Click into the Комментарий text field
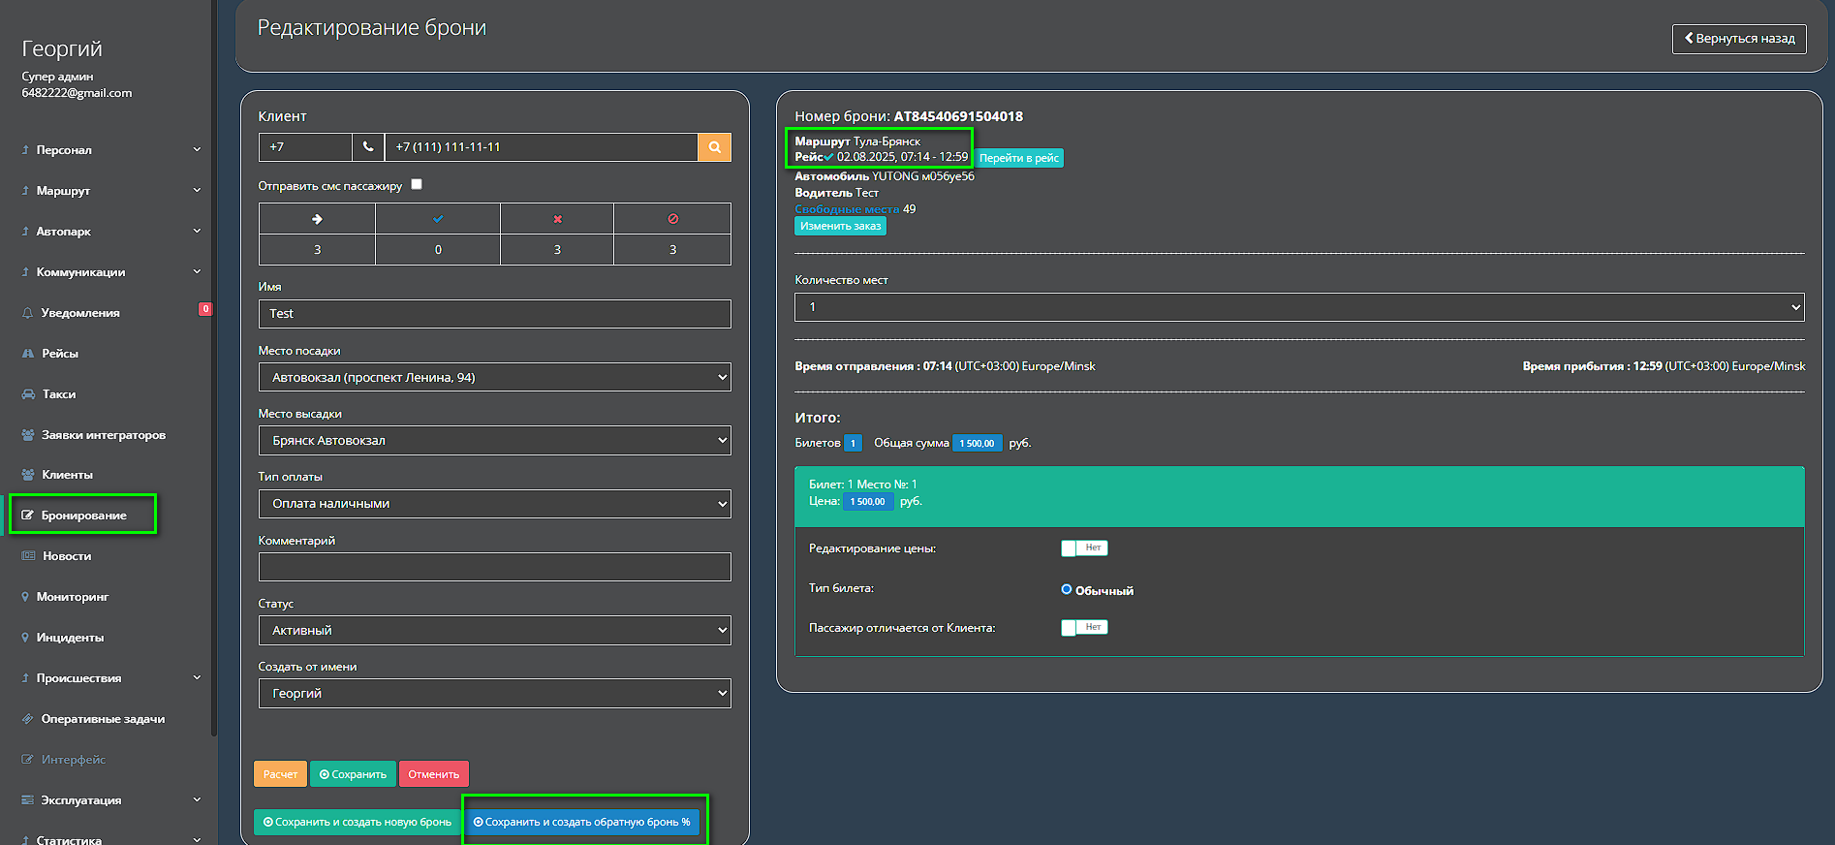Screen dimensions: 1835x845 (x=494, y=567)
